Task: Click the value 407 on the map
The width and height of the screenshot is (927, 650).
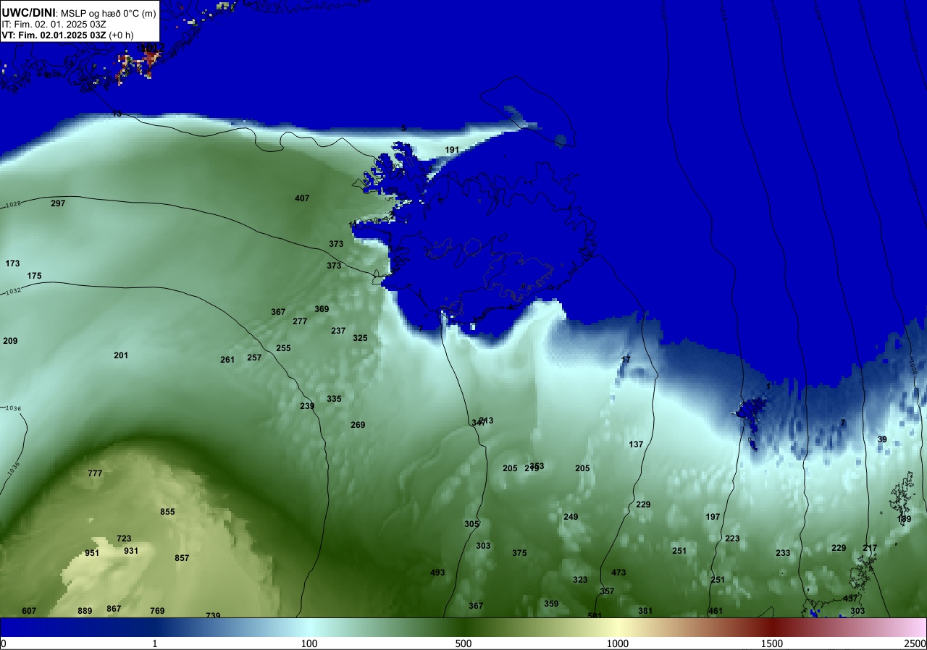Action: (x=302, y=198)
